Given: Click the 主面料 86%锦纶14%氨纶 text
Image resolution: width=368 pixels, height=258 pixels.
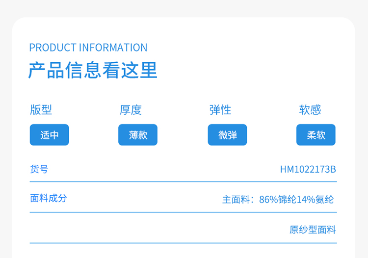Looking at the screenshot, I should click(278, 200).
